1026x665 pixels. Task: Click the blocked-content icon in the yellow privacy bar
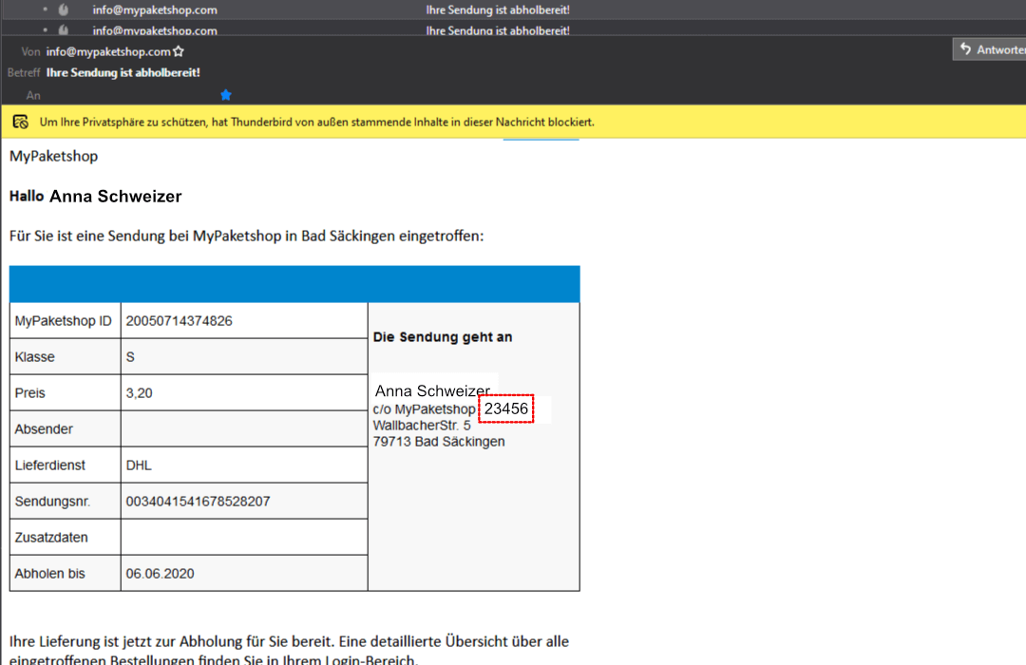coord(20,122)
